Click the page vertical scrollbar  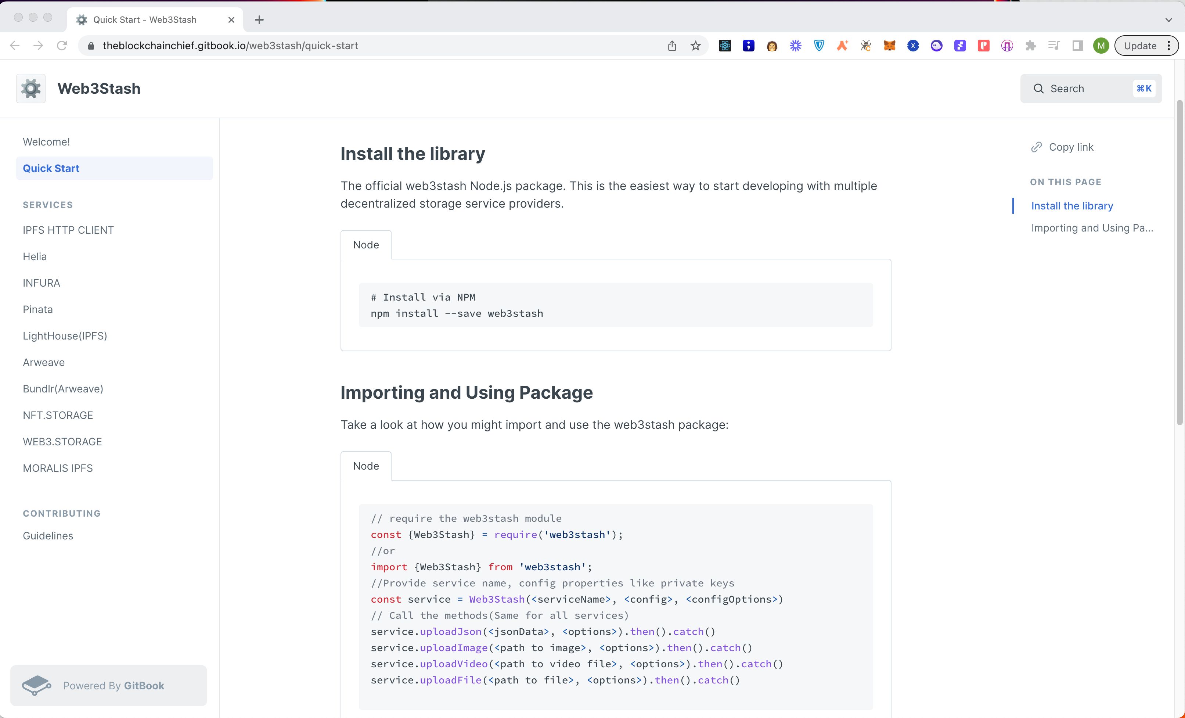click(1179, 262)
